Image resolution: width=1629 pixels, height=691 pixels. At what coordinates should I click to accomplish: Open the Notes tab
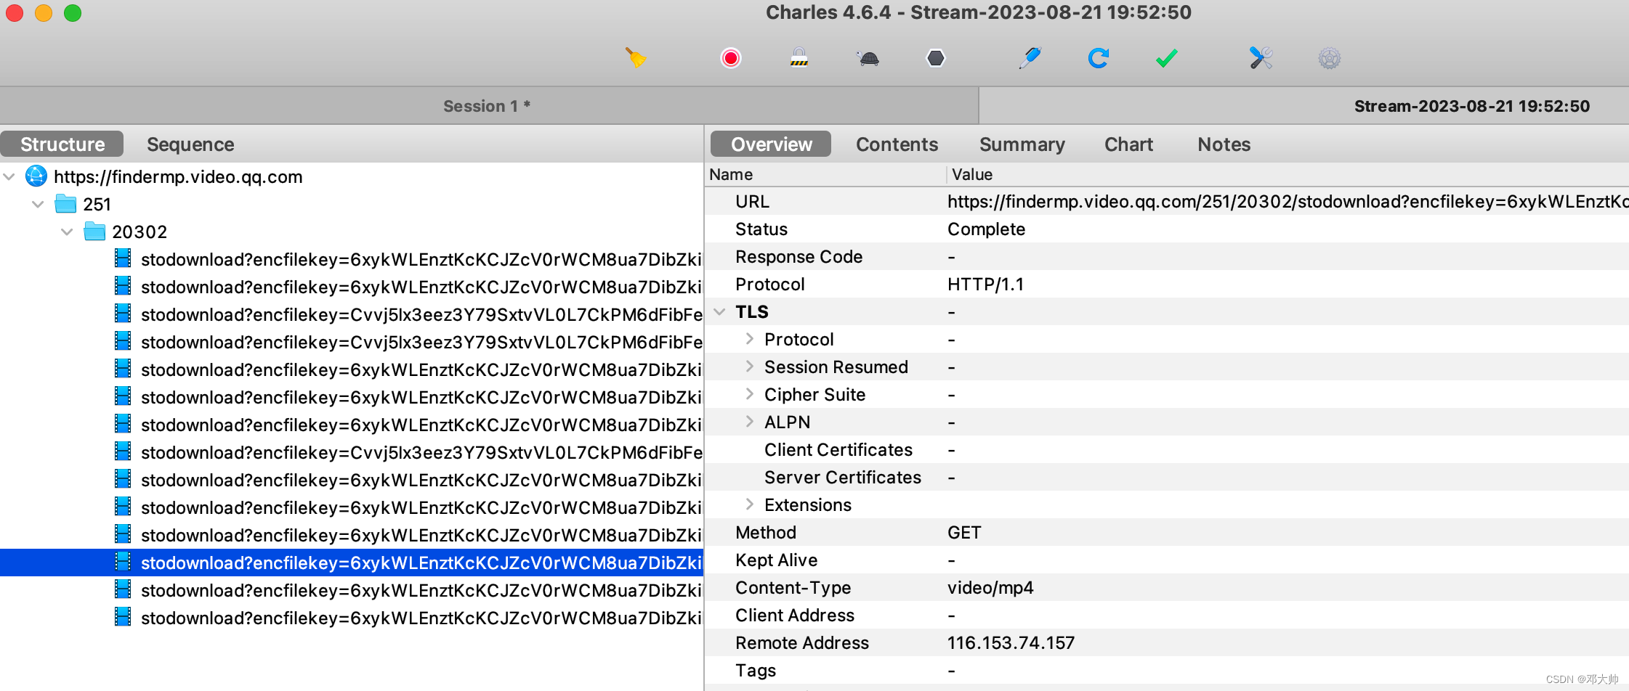[x=1224, y=144]
